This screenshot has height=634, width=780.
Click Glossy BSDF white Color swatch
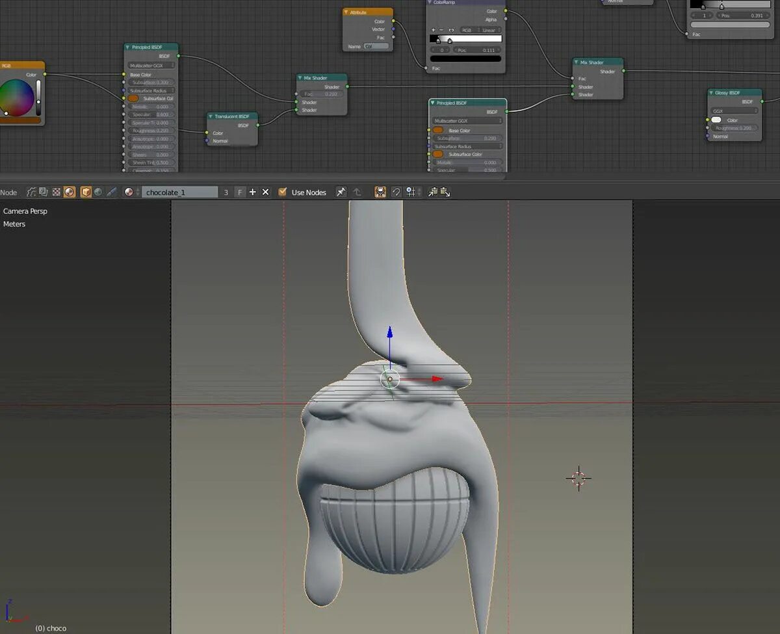point(716,120)
